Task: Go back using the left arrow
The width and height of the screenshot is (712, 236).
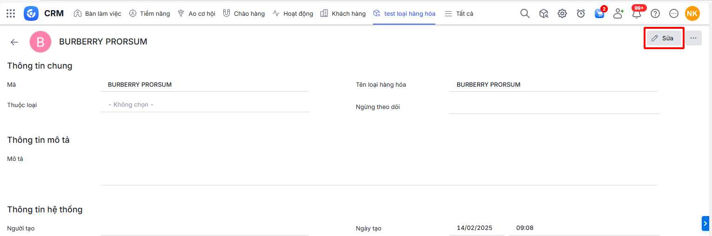Action: pyautogui.click(x=14, y=42)
